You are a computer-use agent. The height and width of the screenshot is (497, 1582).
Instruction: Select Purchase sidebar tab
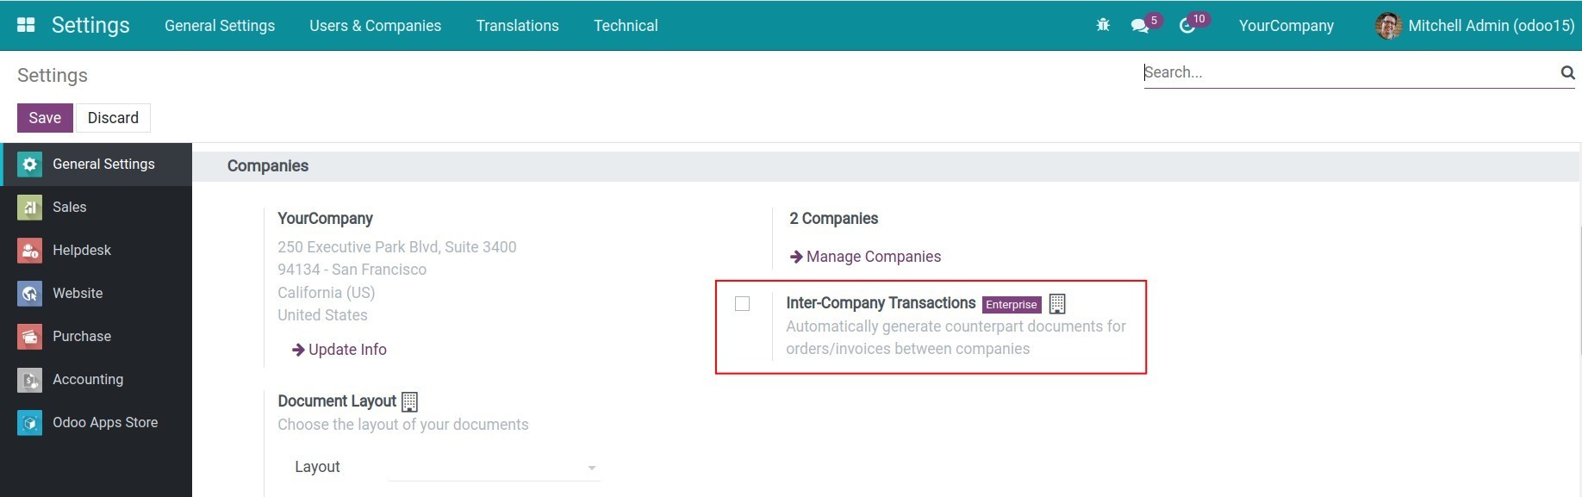click(96, 337)
